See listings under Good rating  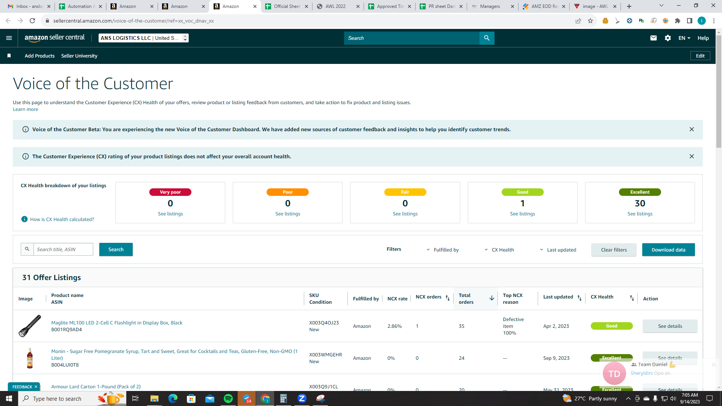pos(522,214)
